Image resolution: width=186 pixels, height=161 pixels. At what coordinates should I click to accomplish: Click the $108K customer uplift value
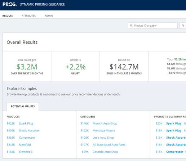click(x=85, y=138)
